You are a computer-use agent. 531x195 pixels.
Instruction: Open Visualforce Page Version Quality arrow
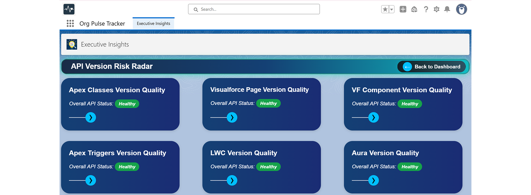pos(232,117)
